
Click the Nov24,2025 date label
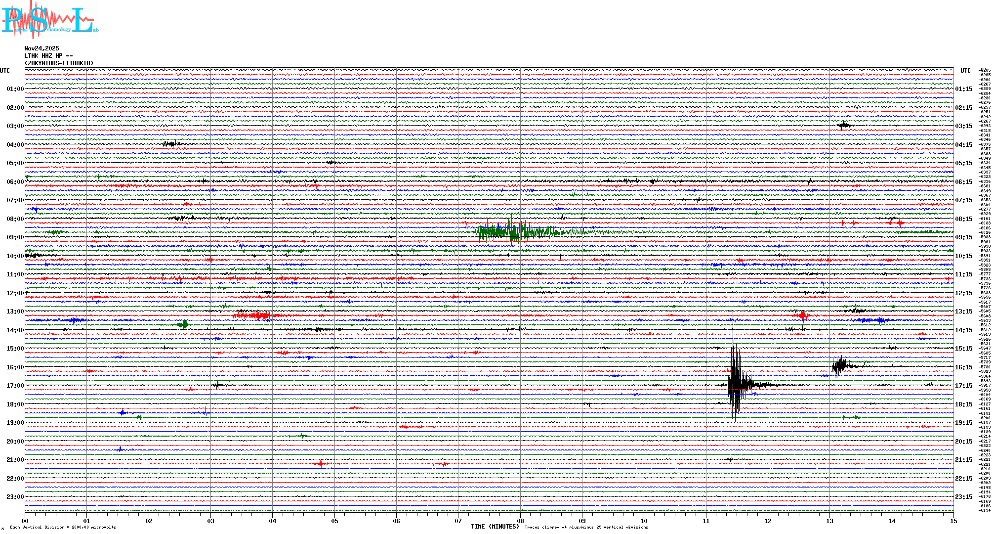point(41,48)
